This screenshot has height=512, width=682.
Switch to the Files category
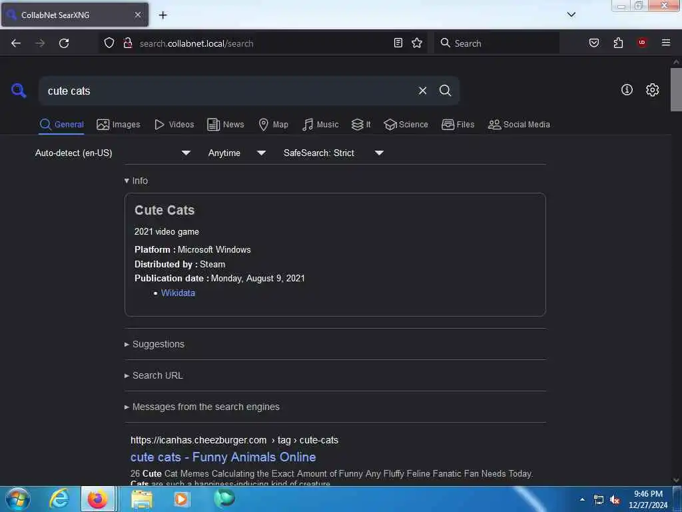coord(458,125)
